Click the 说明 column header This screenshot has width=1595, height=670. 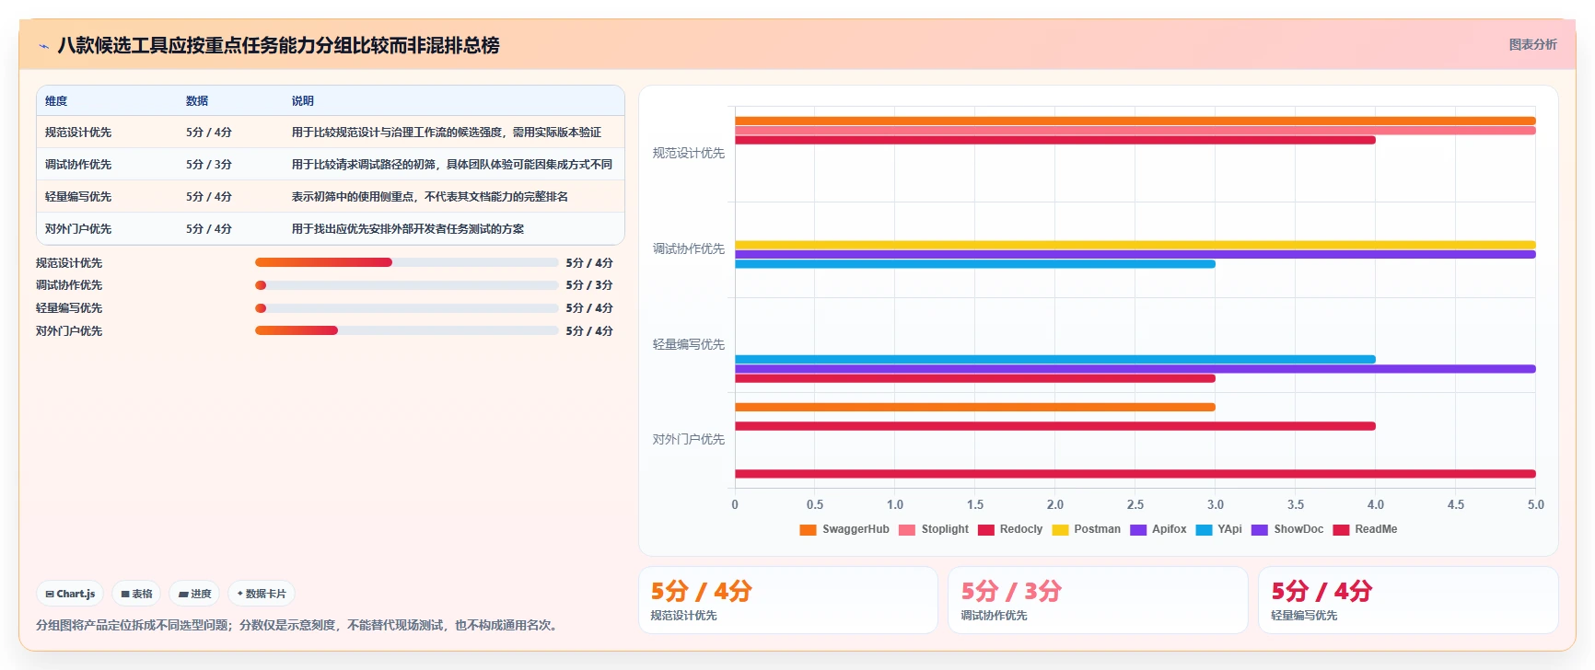(x=303, y=101)
